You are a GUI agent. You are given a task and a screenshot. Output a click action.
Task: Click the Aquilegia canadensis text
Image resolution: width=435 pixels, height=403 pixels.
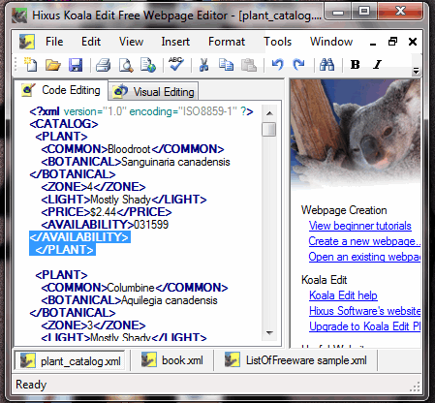[x=170, y=300]
